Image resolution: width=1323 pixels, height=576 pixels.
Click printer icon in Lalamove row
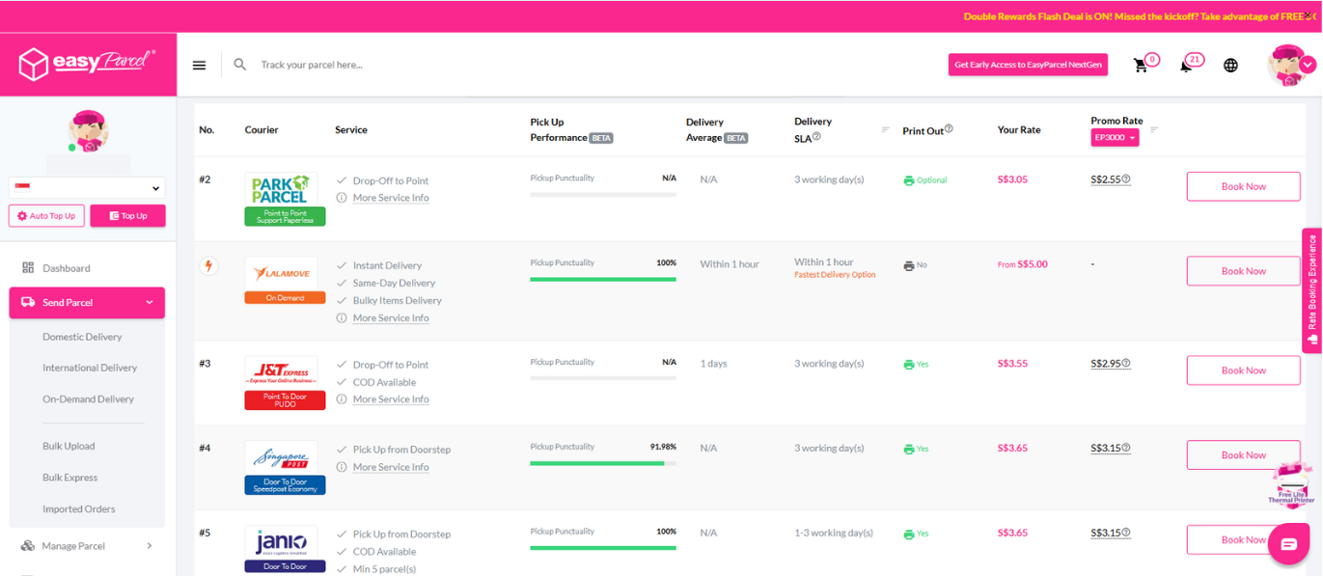[x=908, y=265]
